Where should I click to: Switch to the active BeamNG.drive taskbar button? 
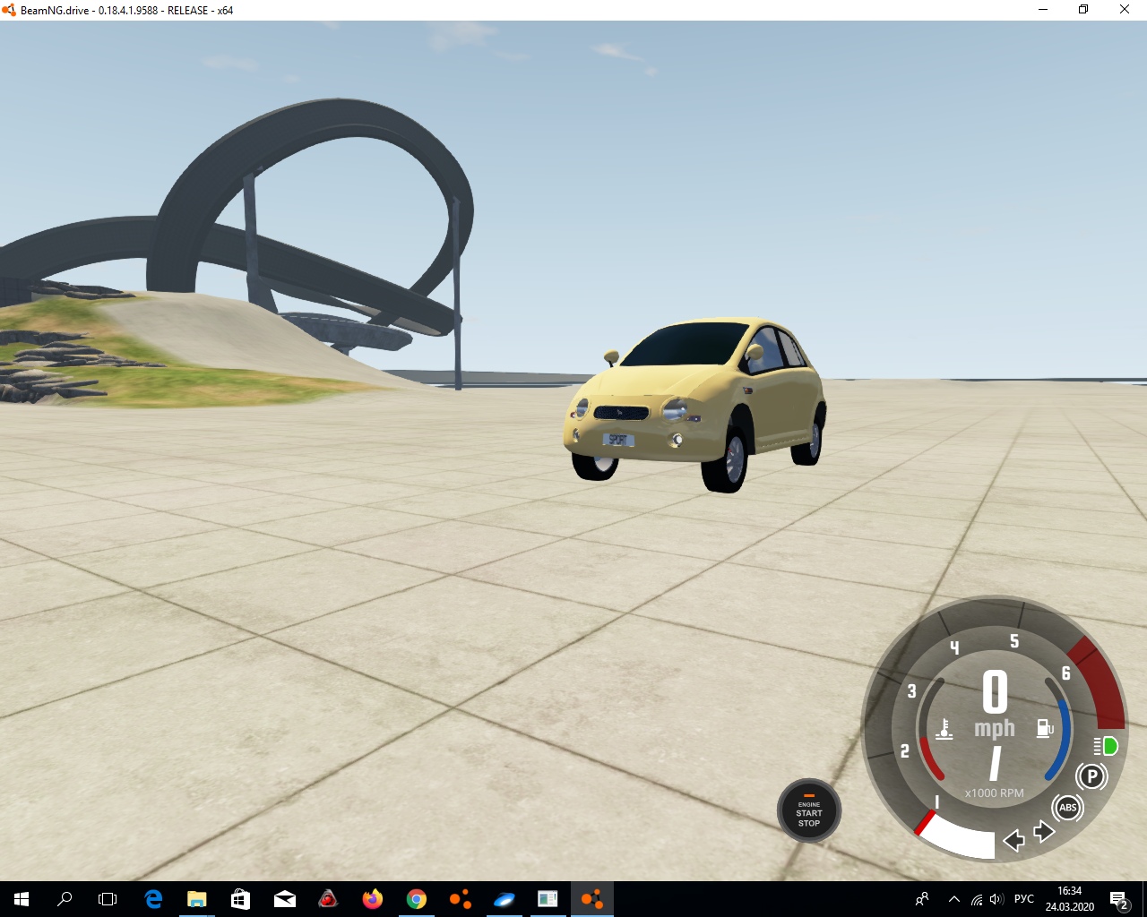[591, 899]
